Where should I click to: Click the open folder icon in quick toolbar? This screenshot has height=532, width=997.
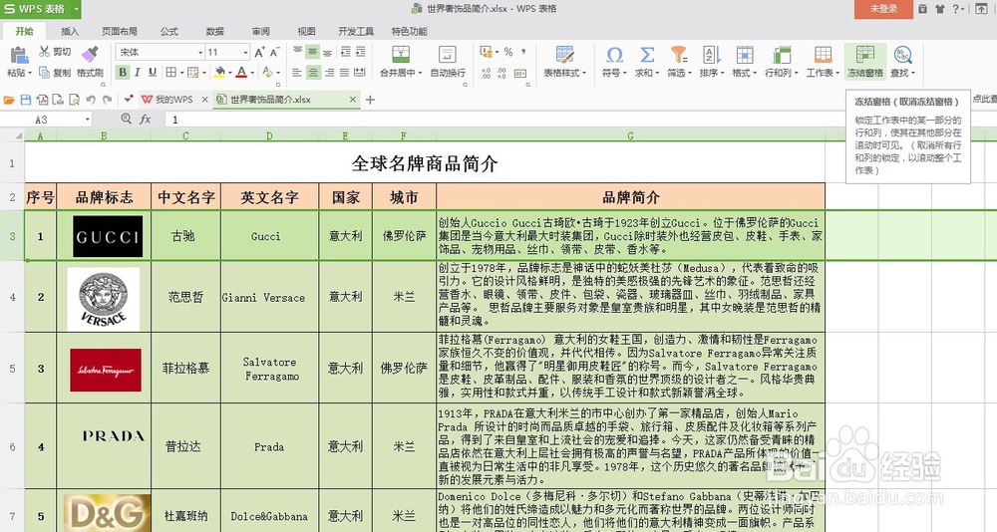tap(9, 100)
